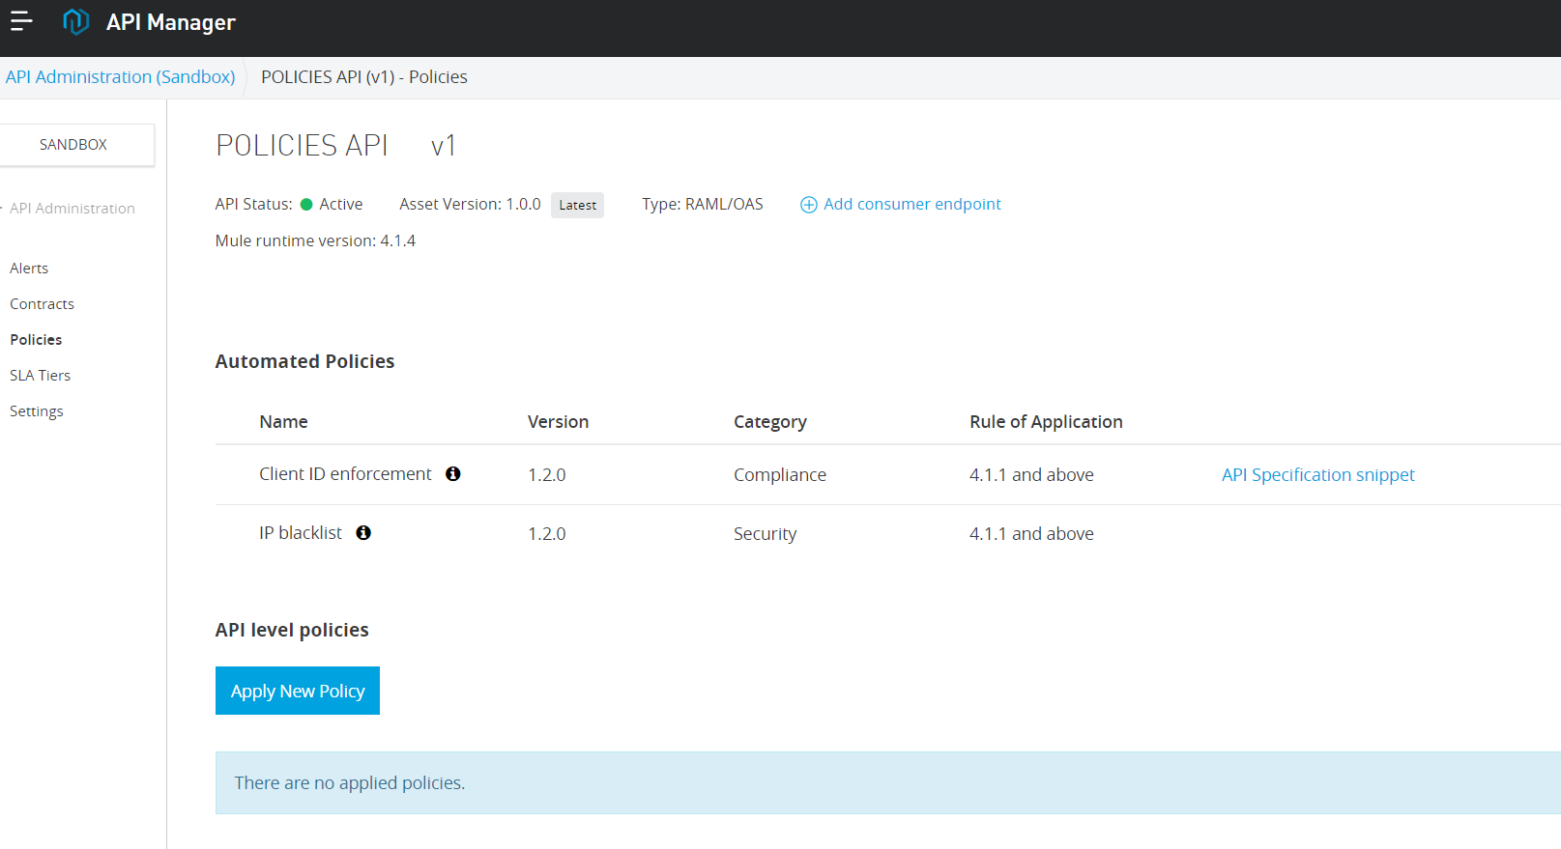Screen dimensions: 1561x849
Task: Open the SANDBOX environment switcher
Action: click(x=73, y=145)
